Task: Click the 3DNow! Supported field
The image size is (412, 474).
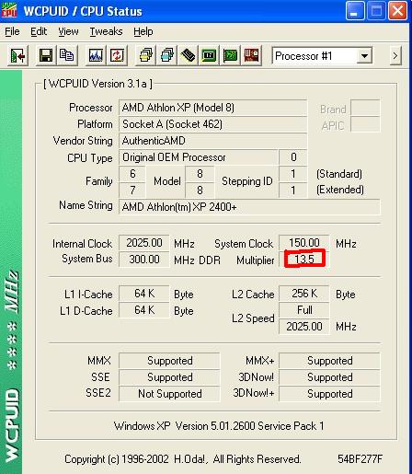Action: pyautogui.click(x=329, y=377)
